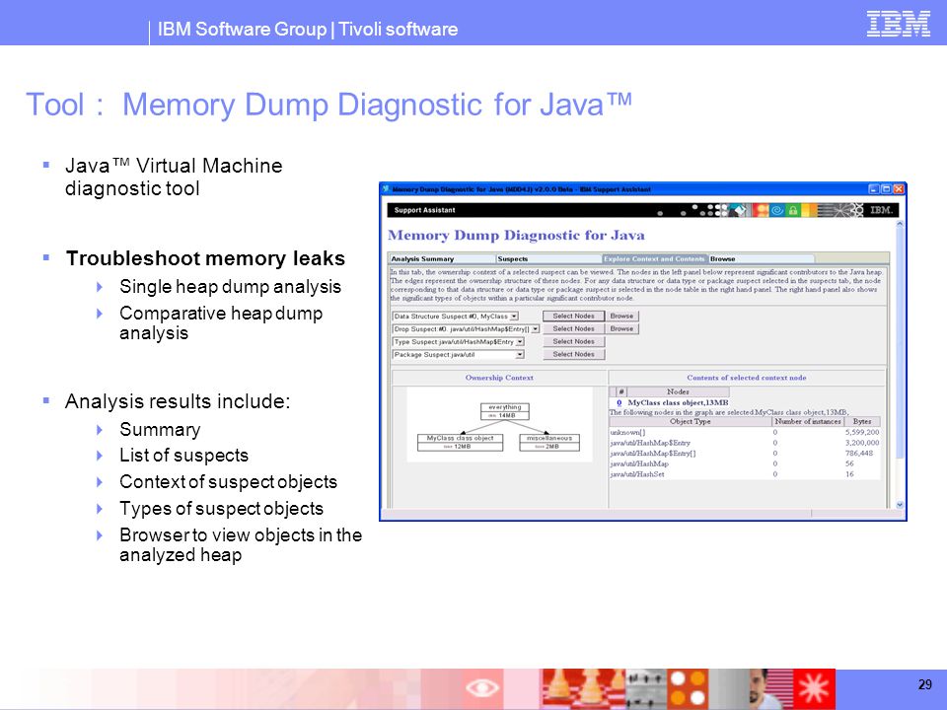Open the Package Suspect dropdown

pos(520,355)
